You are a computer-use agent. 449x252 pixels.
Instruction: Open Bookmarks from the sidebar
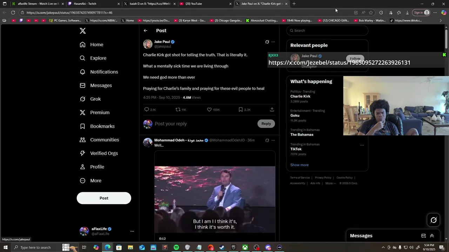coord(97,126)
